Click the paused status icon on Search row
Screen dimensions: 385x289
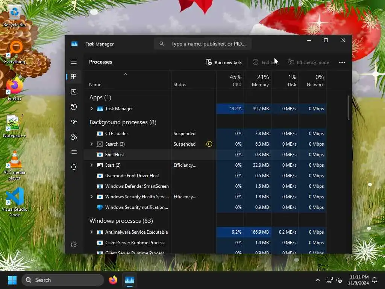209,144
